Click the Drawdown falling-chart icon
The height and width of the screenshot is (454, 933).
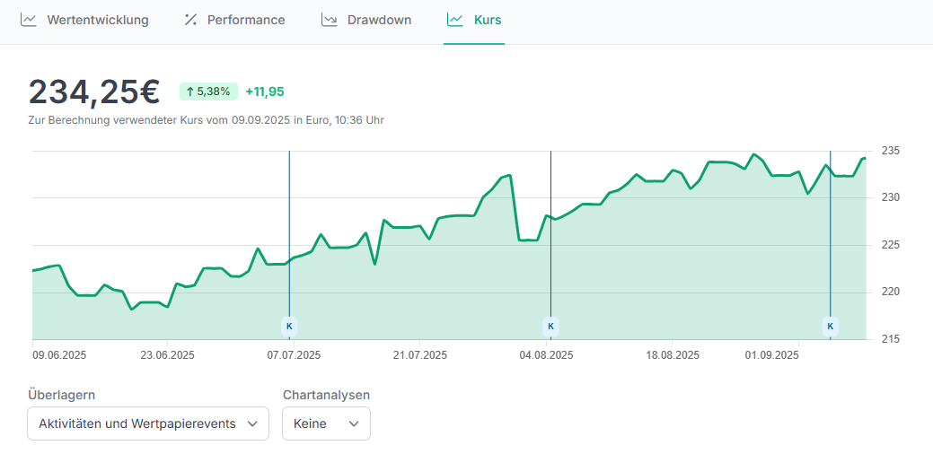click(x=330, y=20)
